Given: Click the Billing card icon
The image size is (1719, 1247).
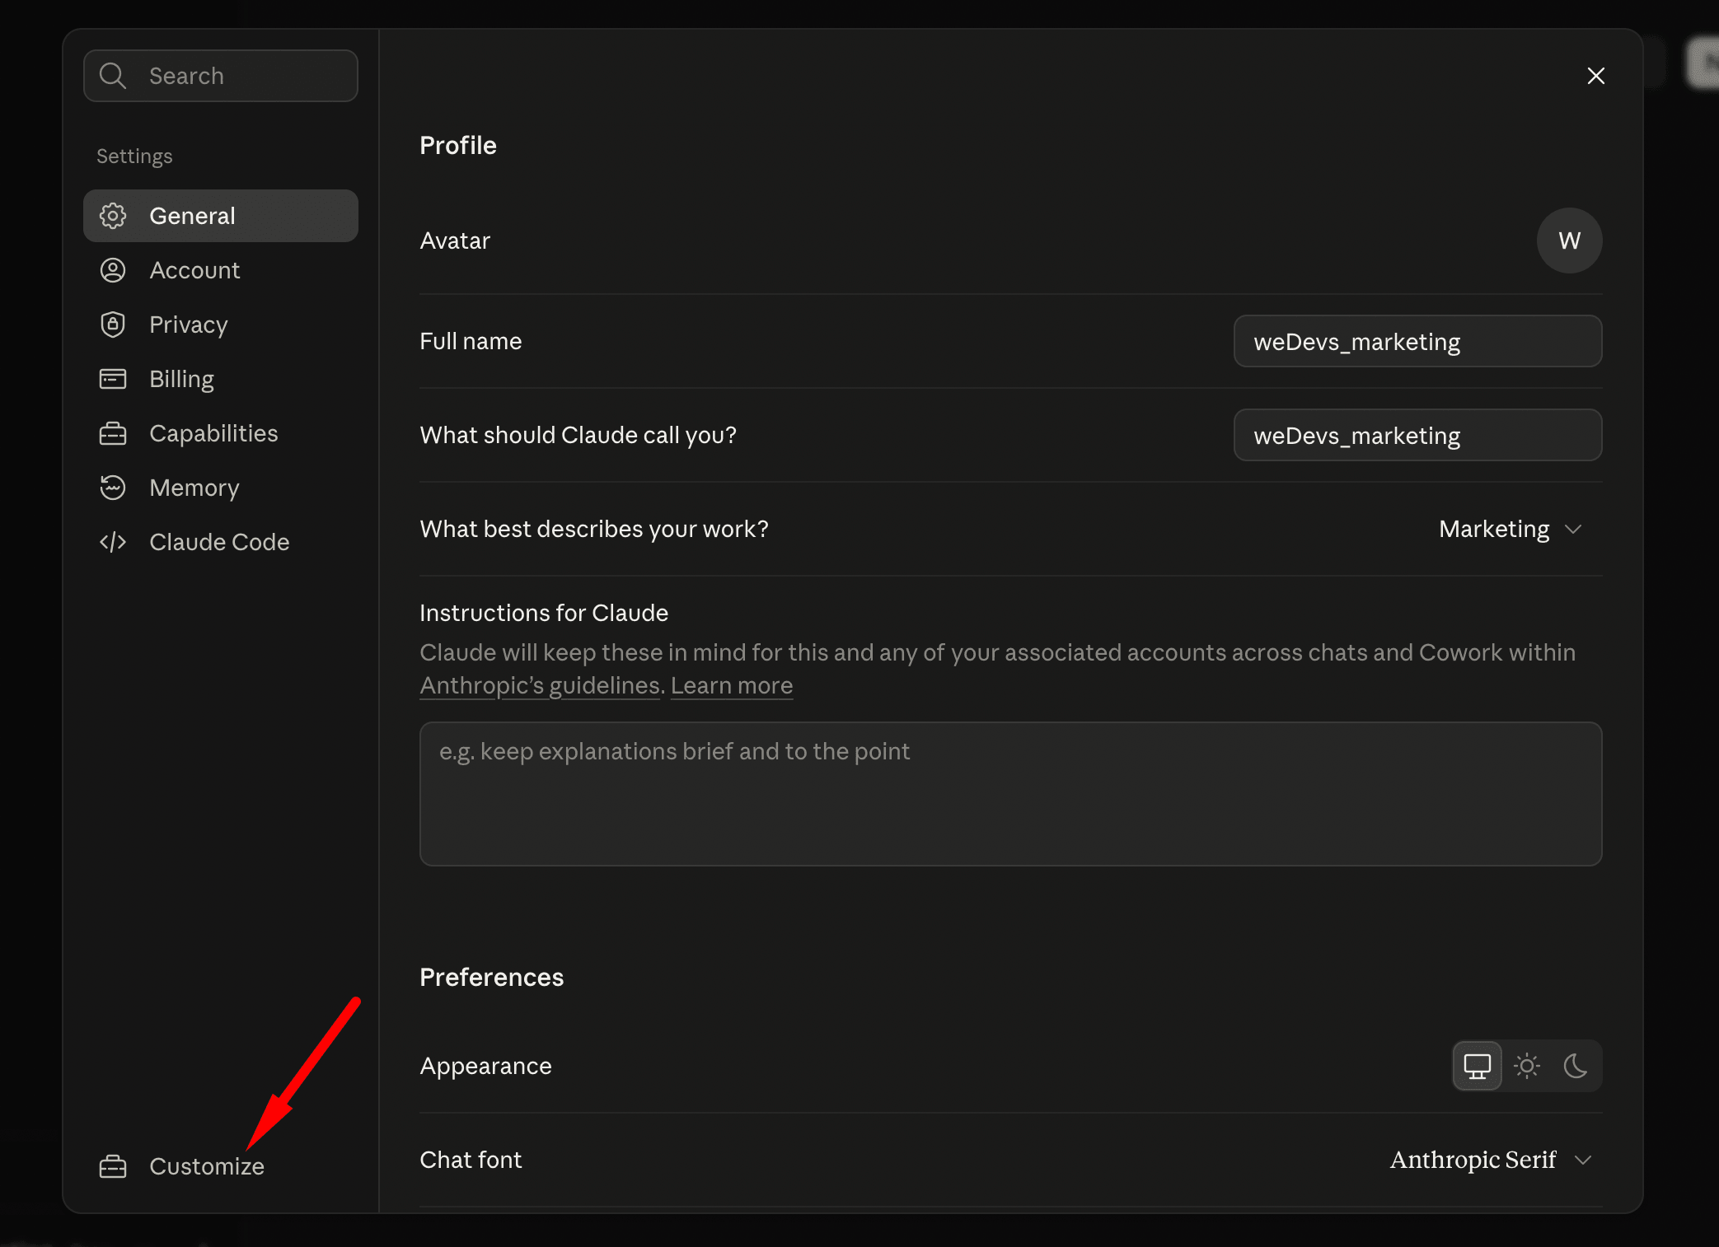Looking at the screenshot, I should point(113,379).
